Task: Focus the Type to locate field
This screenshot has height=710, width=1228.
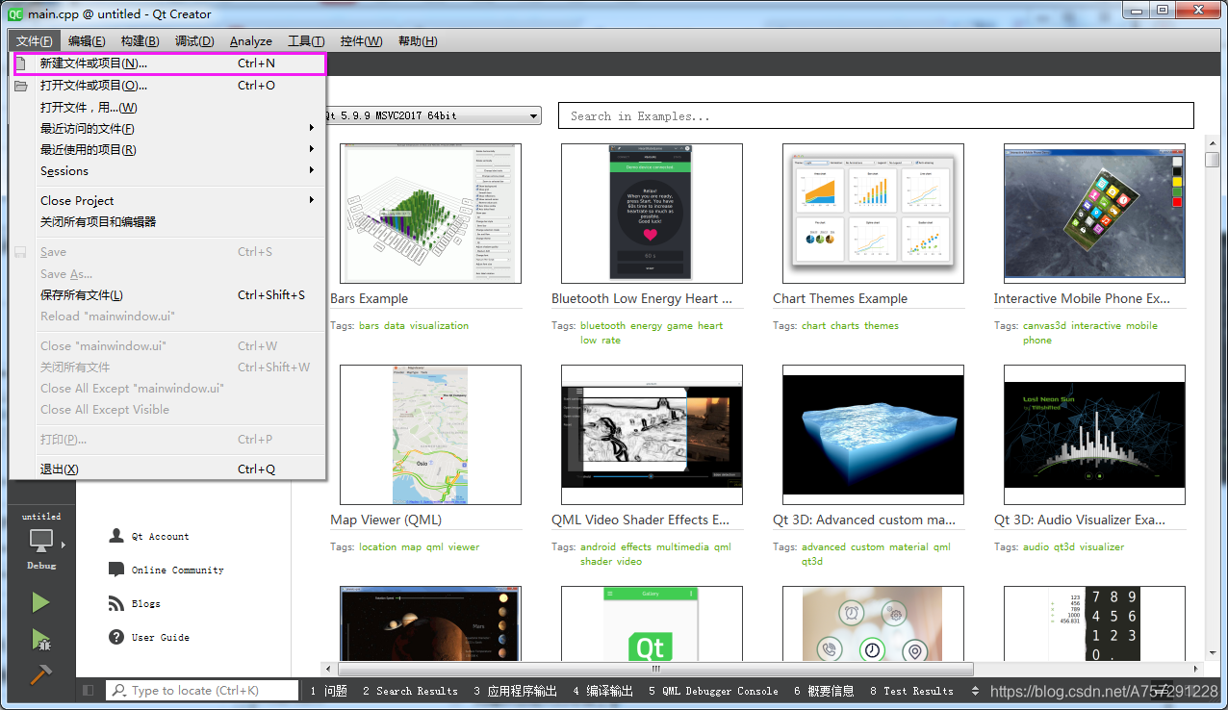Action: pyautogui.click(x=202, y=691)
